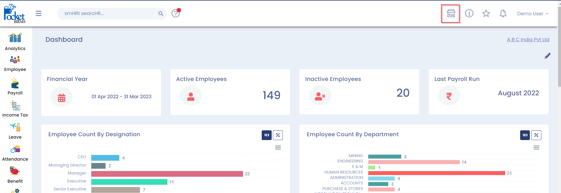Click the A B C India Pvt Ltd link
This screenshot has width=561, height=193.
click(528, 39)
